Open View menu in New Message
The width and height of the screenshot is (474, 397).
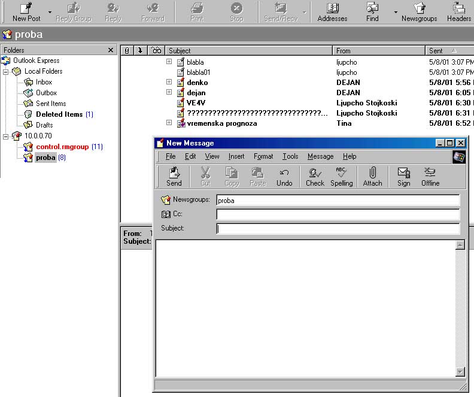[x=212, y=156]
